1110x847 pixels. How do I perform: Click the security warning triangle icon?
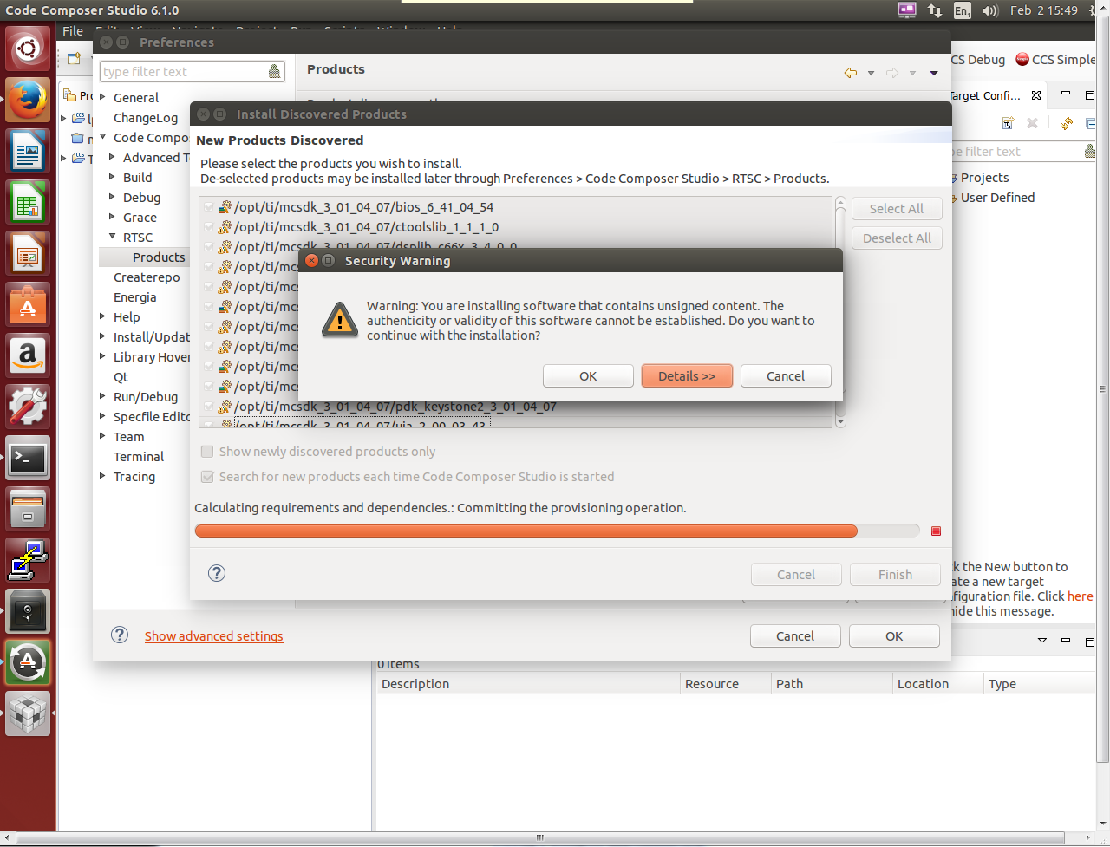(x=339, y=319)
